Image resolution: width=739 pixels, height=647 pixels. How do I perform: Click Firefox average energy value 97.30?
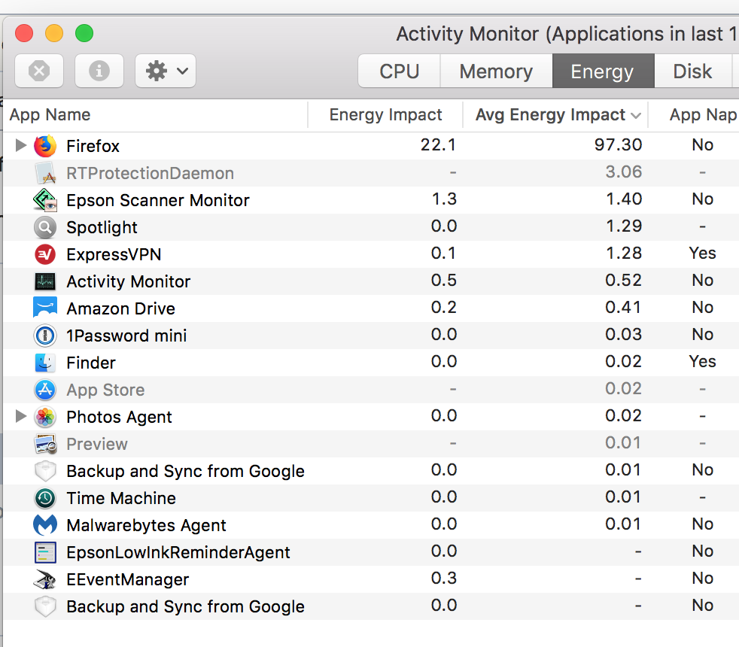click(x=618, y=144)
